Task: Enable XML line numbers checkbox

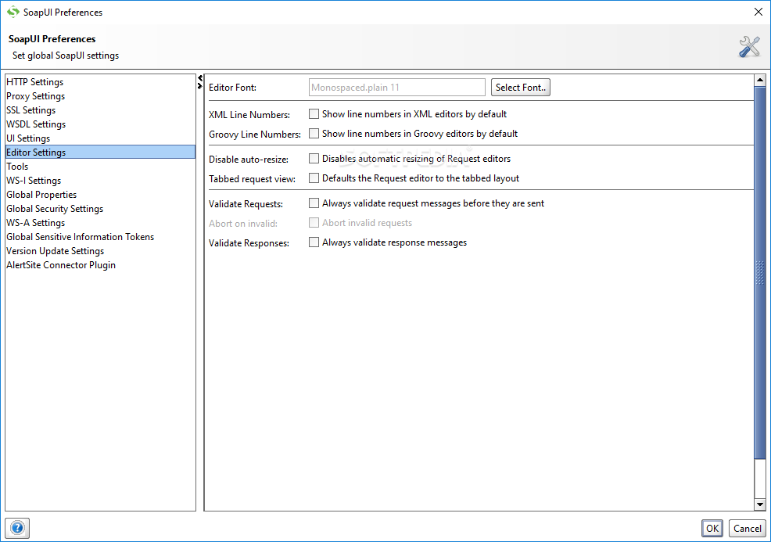Action: pyautogui.click(x=314, y=114)
